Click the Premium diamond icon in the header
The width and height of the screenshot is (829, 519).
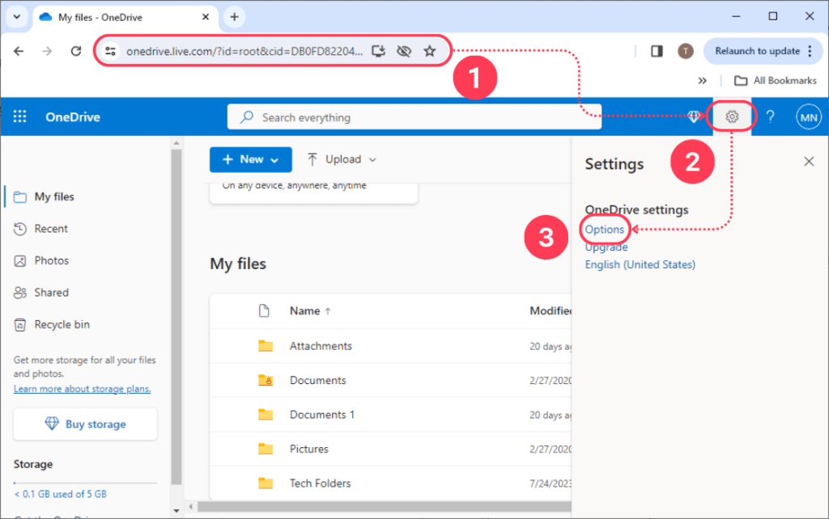tap(695, 116)
